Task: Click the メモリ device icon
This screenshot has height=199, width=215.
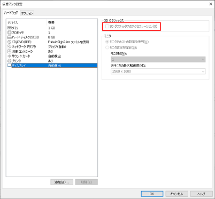Action: pyautogui.click(x=10, y=28)
